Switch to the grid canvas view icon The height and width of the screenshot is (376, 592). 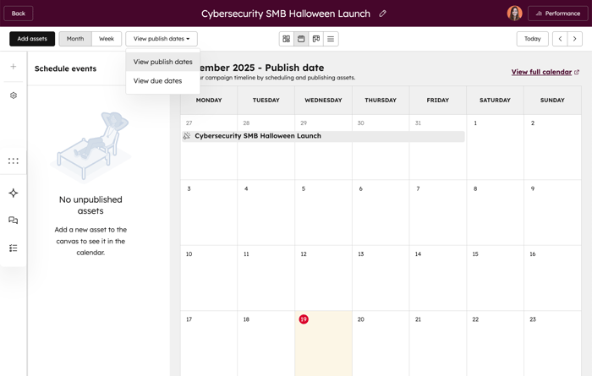click(x=287, y=39)
